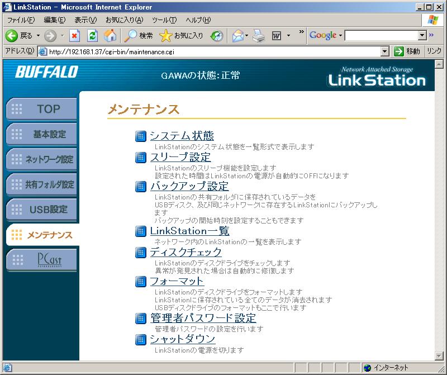
Task: Open the ツール(T) menu
Action: coord(164,20)
